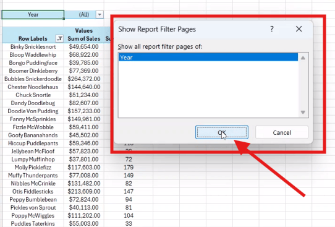Select the $213,609.00 sales cell

[x=84, y=192]
